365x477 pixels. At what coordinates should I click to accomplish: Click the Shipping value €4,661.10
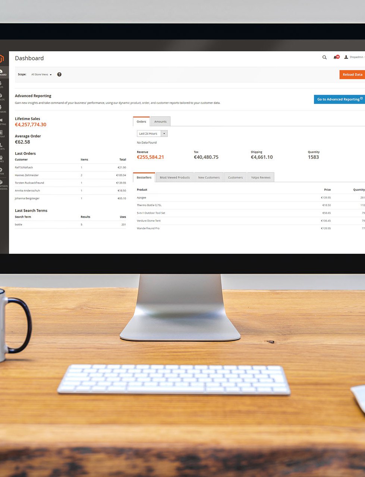[x=262, y=157]
